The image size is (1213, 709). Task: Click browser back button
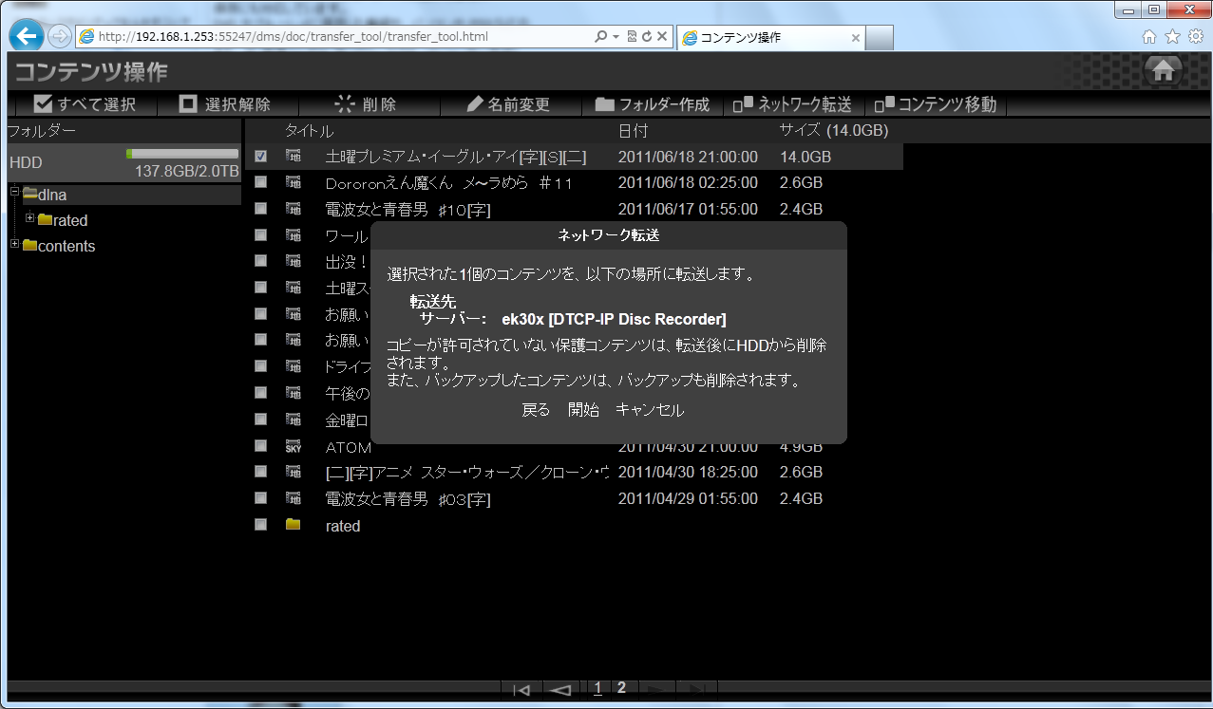[x=28, y=36]
